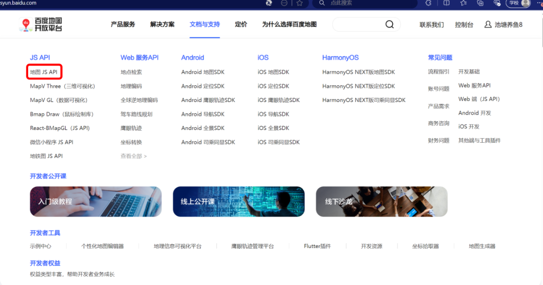543x285 pixels.
Task: Click the user avatar icon beside 池塘养鱼8
Action: pos(488,24)
